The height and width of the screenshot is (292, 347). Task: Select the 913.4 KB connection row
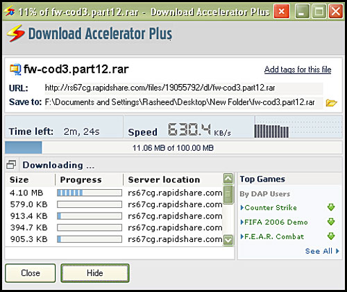coord(114,216)
